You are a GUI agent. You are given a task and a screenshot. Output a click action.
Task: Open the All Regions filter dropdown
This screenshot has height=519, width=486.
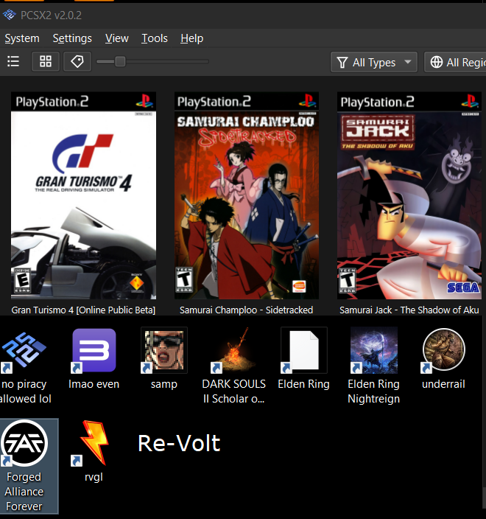coord(457,62)
